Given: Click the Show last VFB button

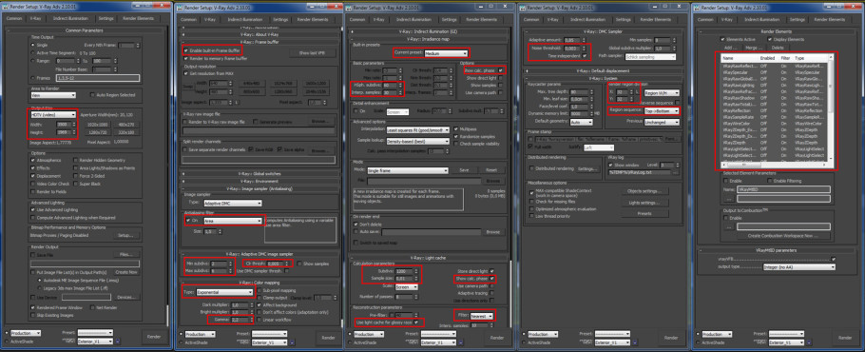Looking at the screenshot, I should pyautogui.click(x=312, y=53).
